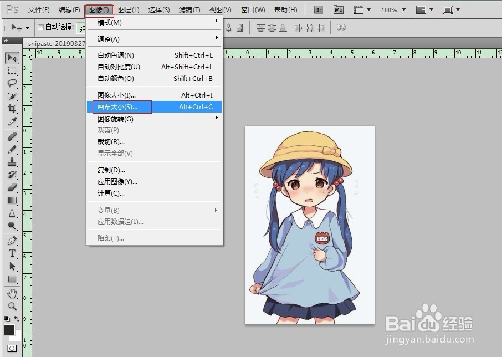Open the 文件(F) menu
The width and height of the screenshot is (502, 357).
[x=39, y=9]
